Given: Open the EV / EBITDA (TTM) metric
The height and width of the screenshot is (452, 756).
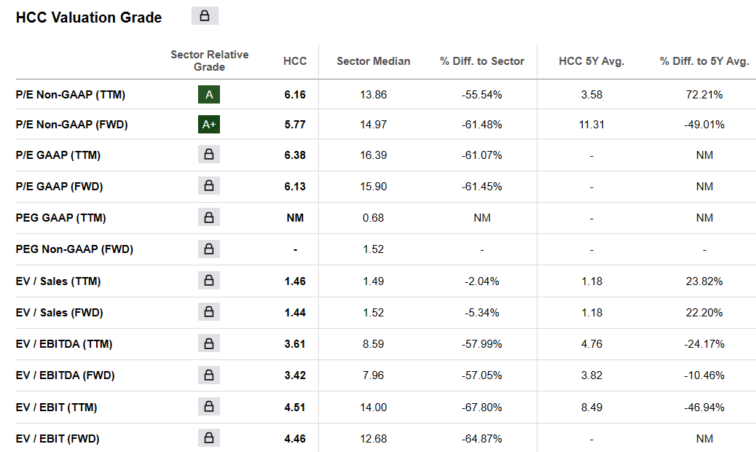Looking at the screenshot, I should (64, 344).
